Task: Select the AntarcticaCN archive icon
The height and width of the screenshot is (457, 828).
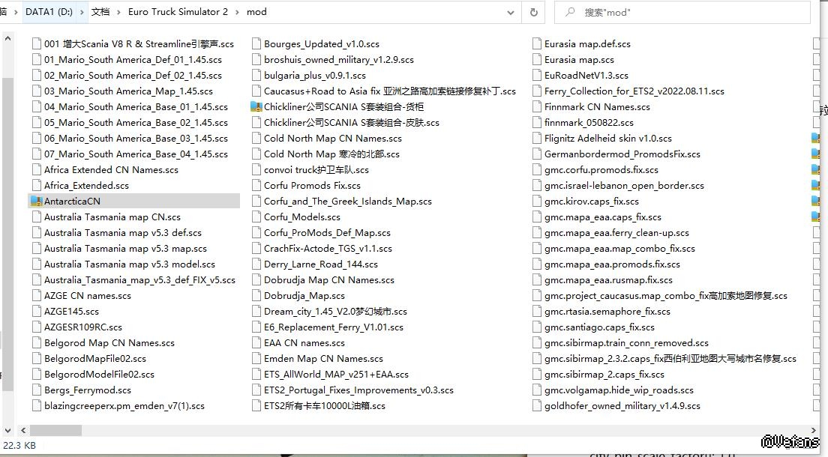Action: 36,202
